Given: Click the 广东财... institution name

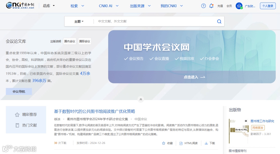Looking at the screenshot, I should 250,6.
